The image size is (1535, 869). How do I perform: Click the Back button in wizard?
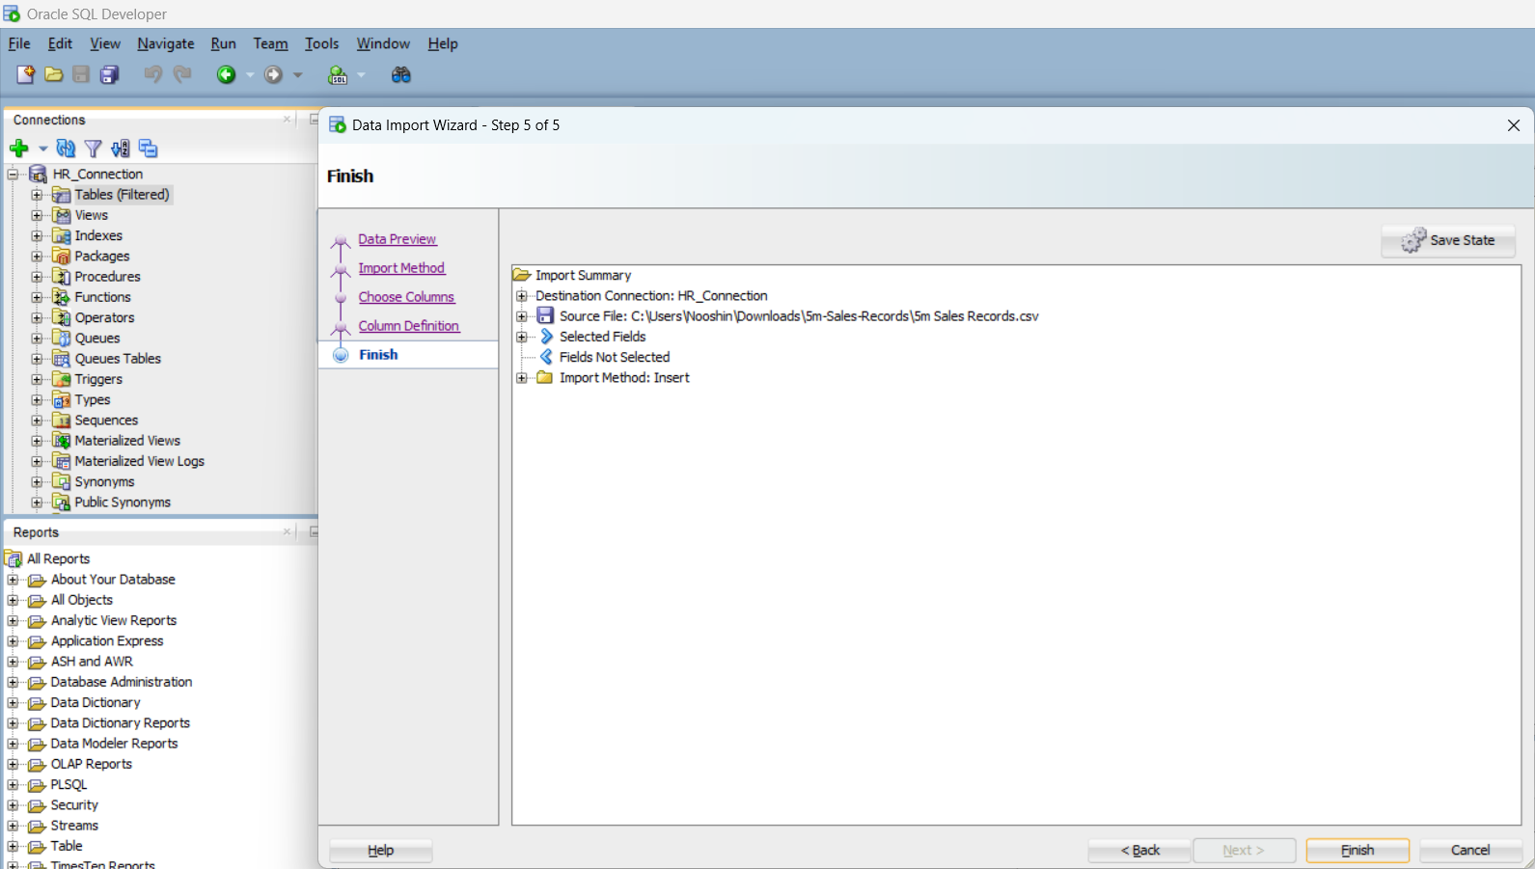[1139, 850]
